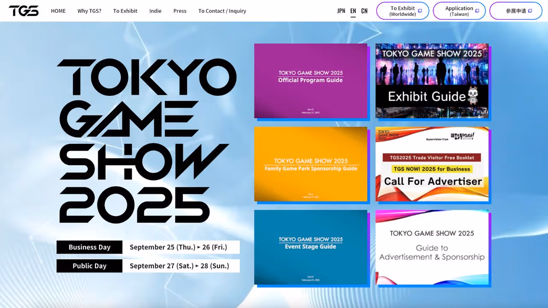Switch language to CN

point(364,11)
